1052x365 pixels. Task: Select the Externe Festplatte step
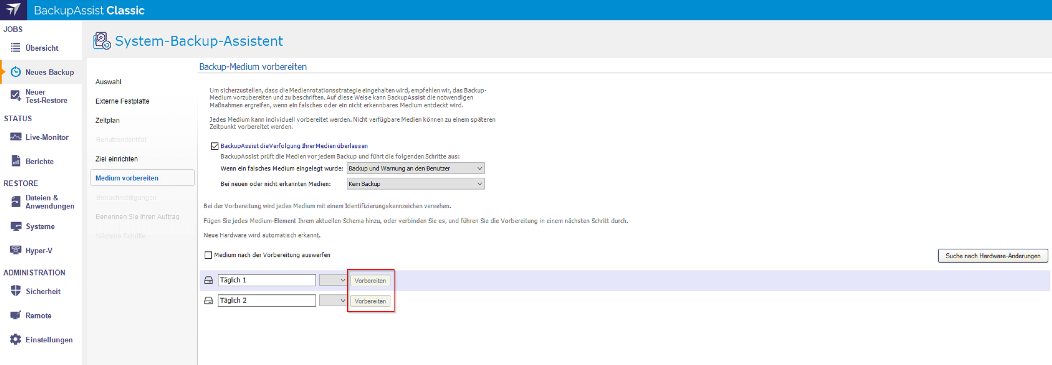(x=122, y=101)
